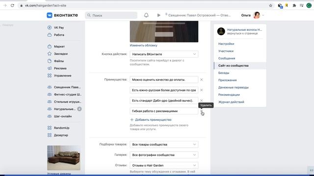
Task: Open Дезертир app in sidebar
Action: pyautogui.click(x=61, y=135)
